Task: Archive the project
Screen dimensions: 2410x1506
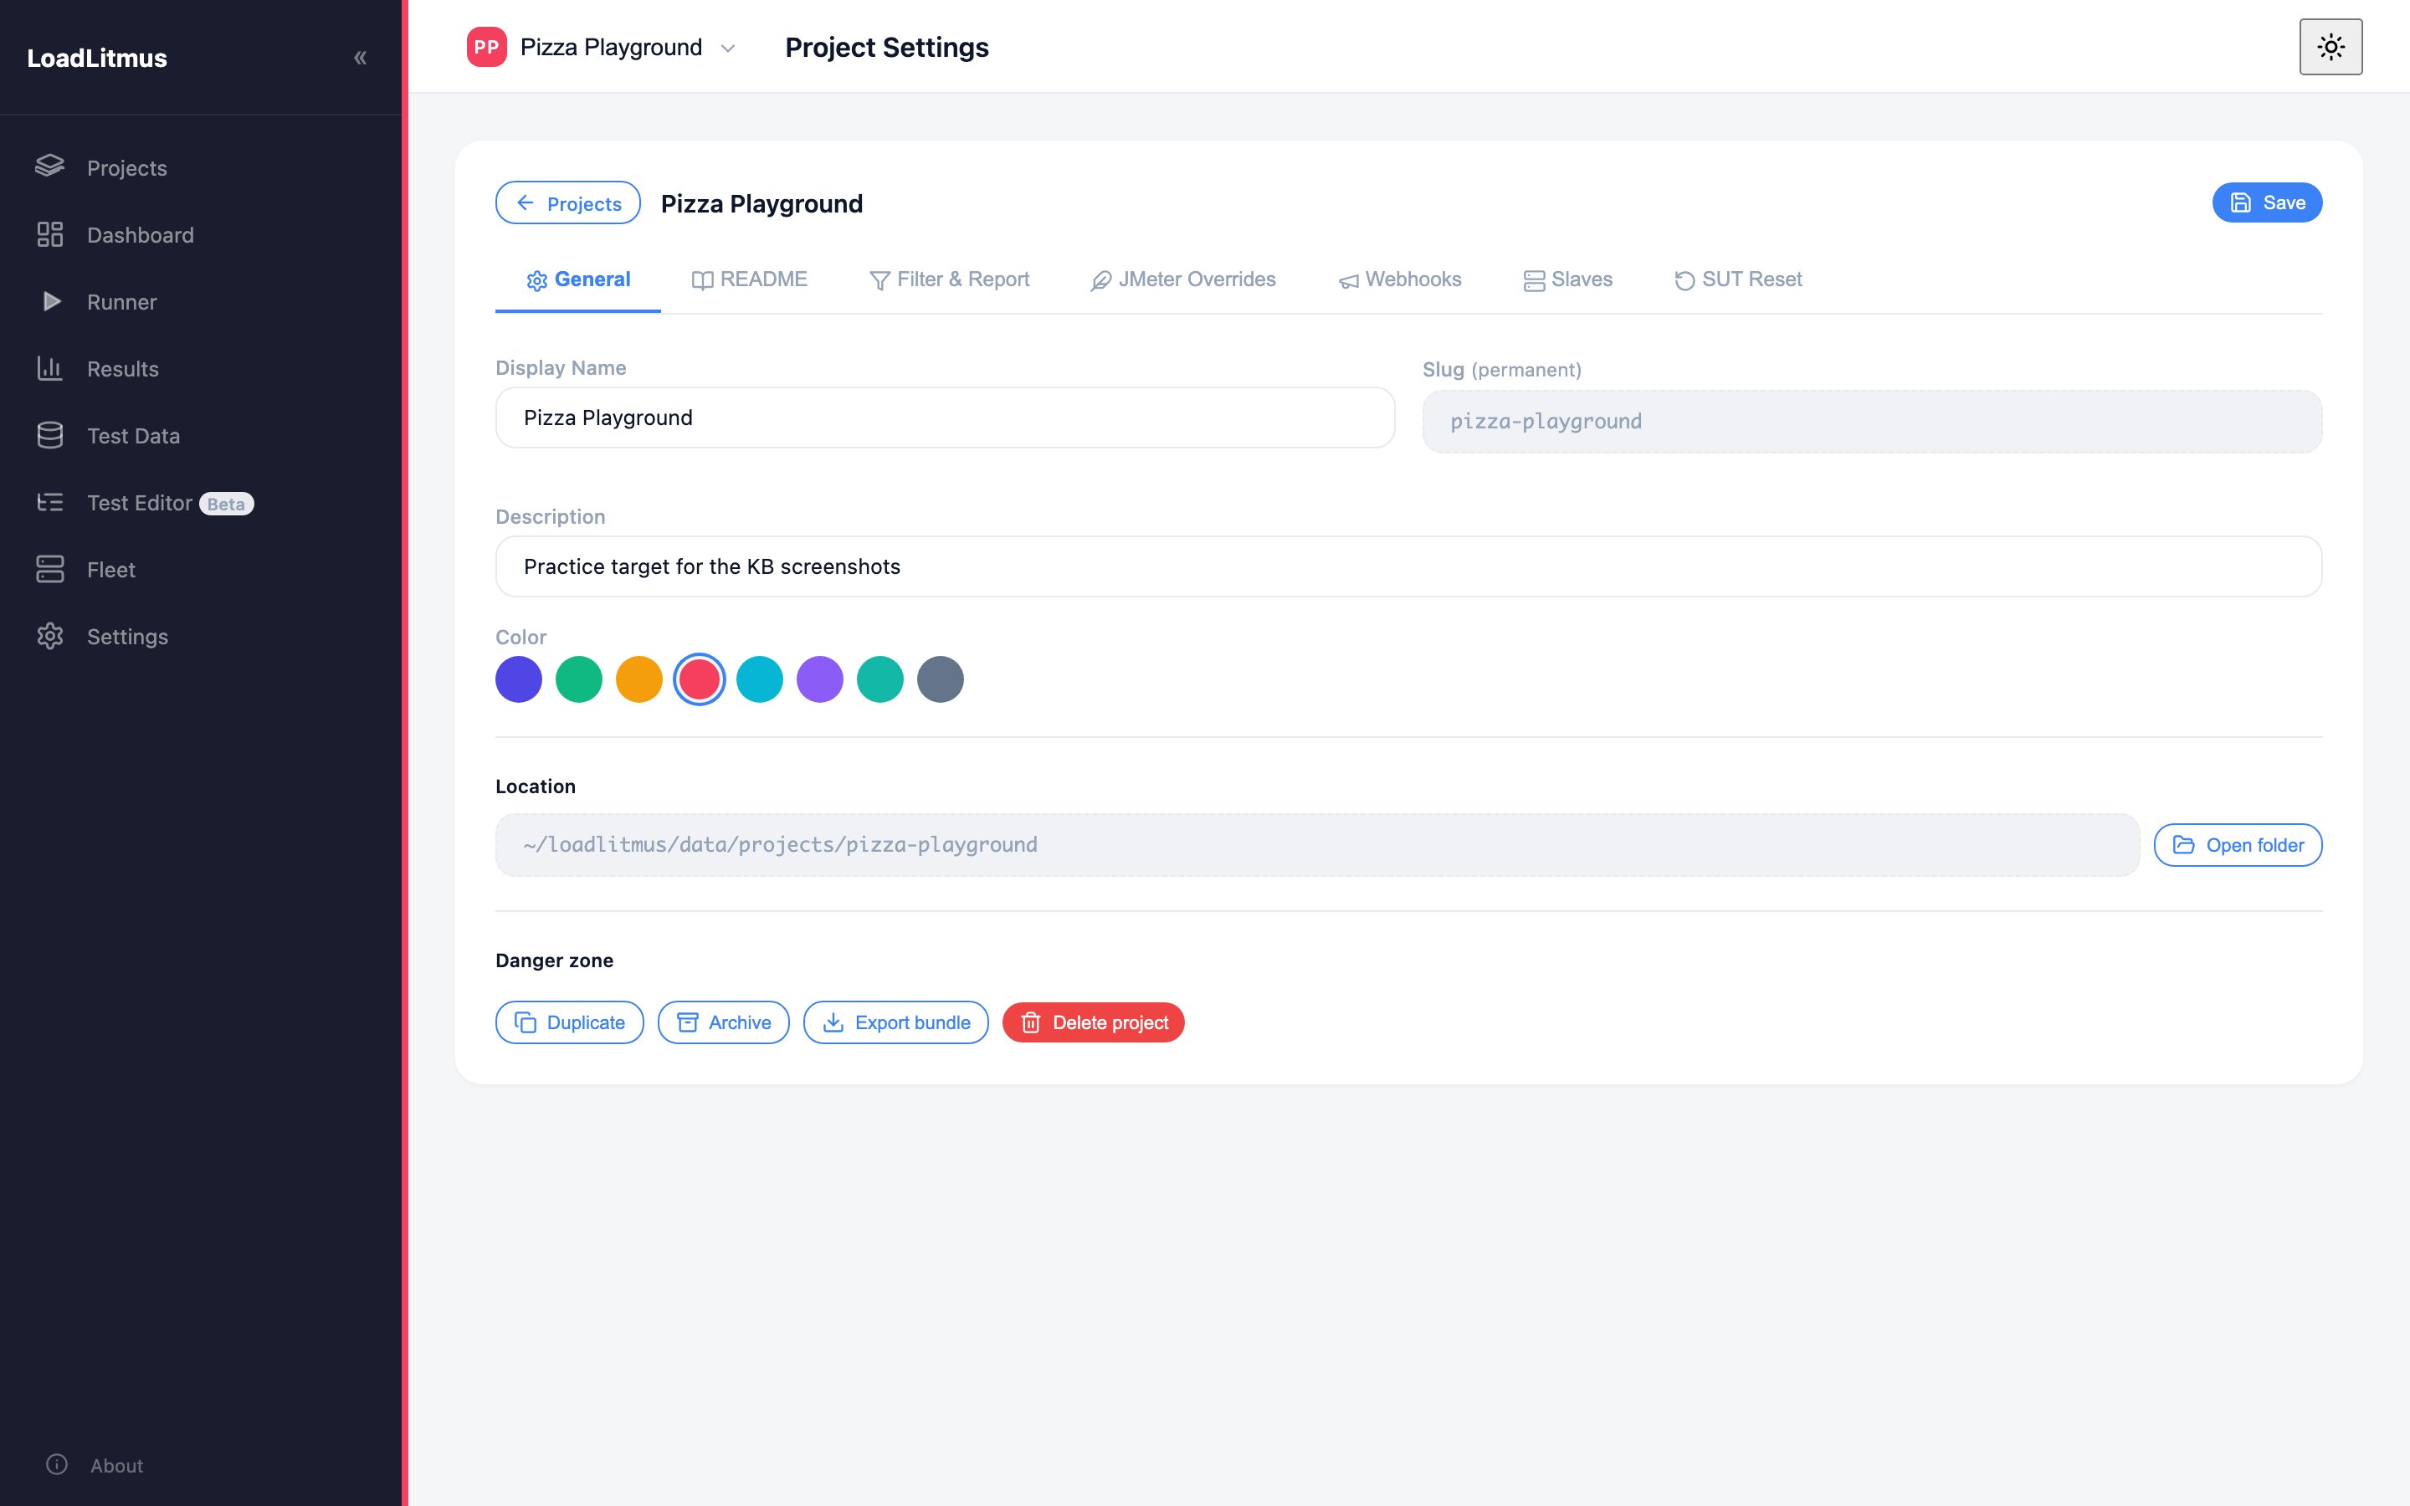Action: point(723,1022)
